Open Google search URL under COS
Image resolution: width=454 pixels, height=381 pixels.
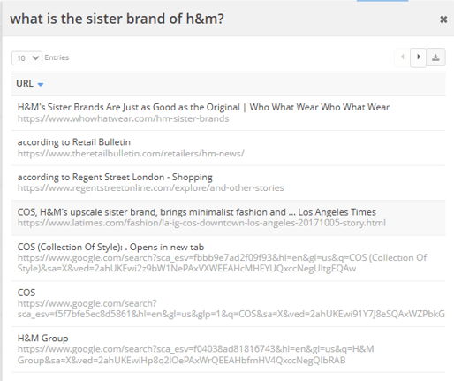231,309
